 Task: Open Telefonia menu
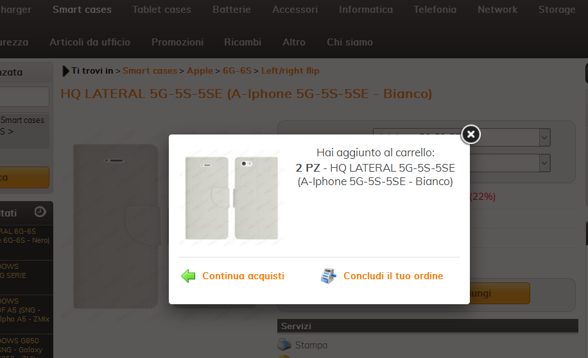coord(435,10)
